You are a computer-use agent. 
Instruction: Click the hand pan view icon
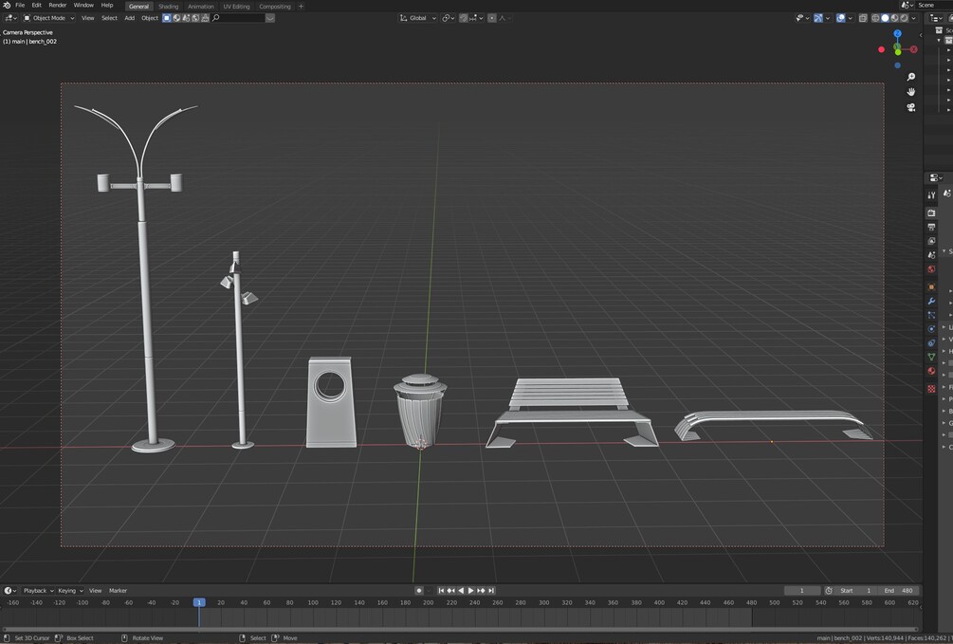point(911,92)
